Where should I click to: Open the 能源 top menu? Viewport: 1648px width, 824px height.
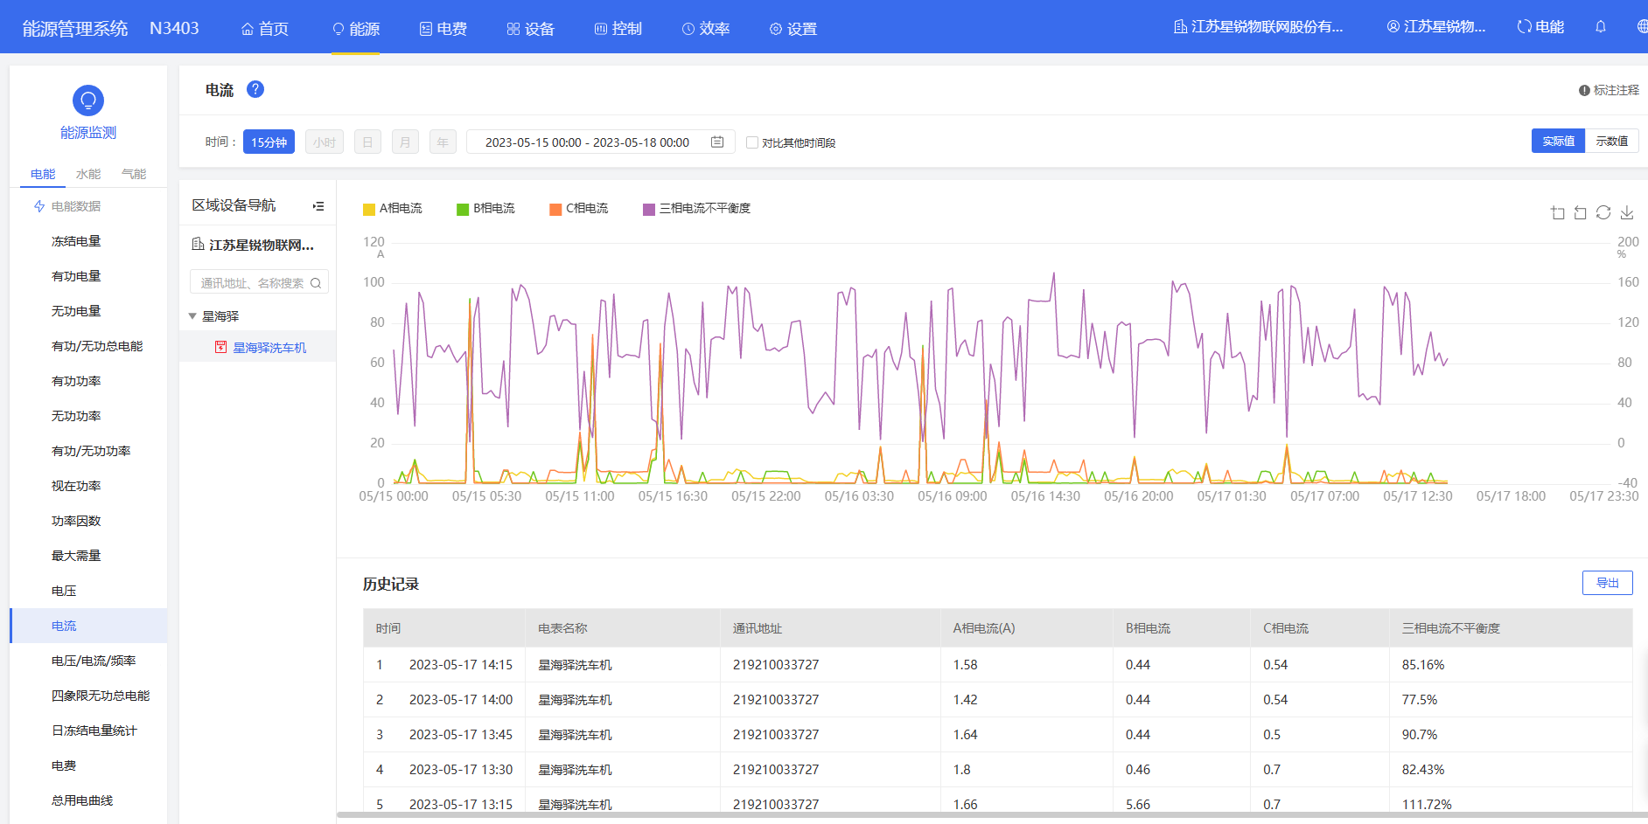(356, 28)
